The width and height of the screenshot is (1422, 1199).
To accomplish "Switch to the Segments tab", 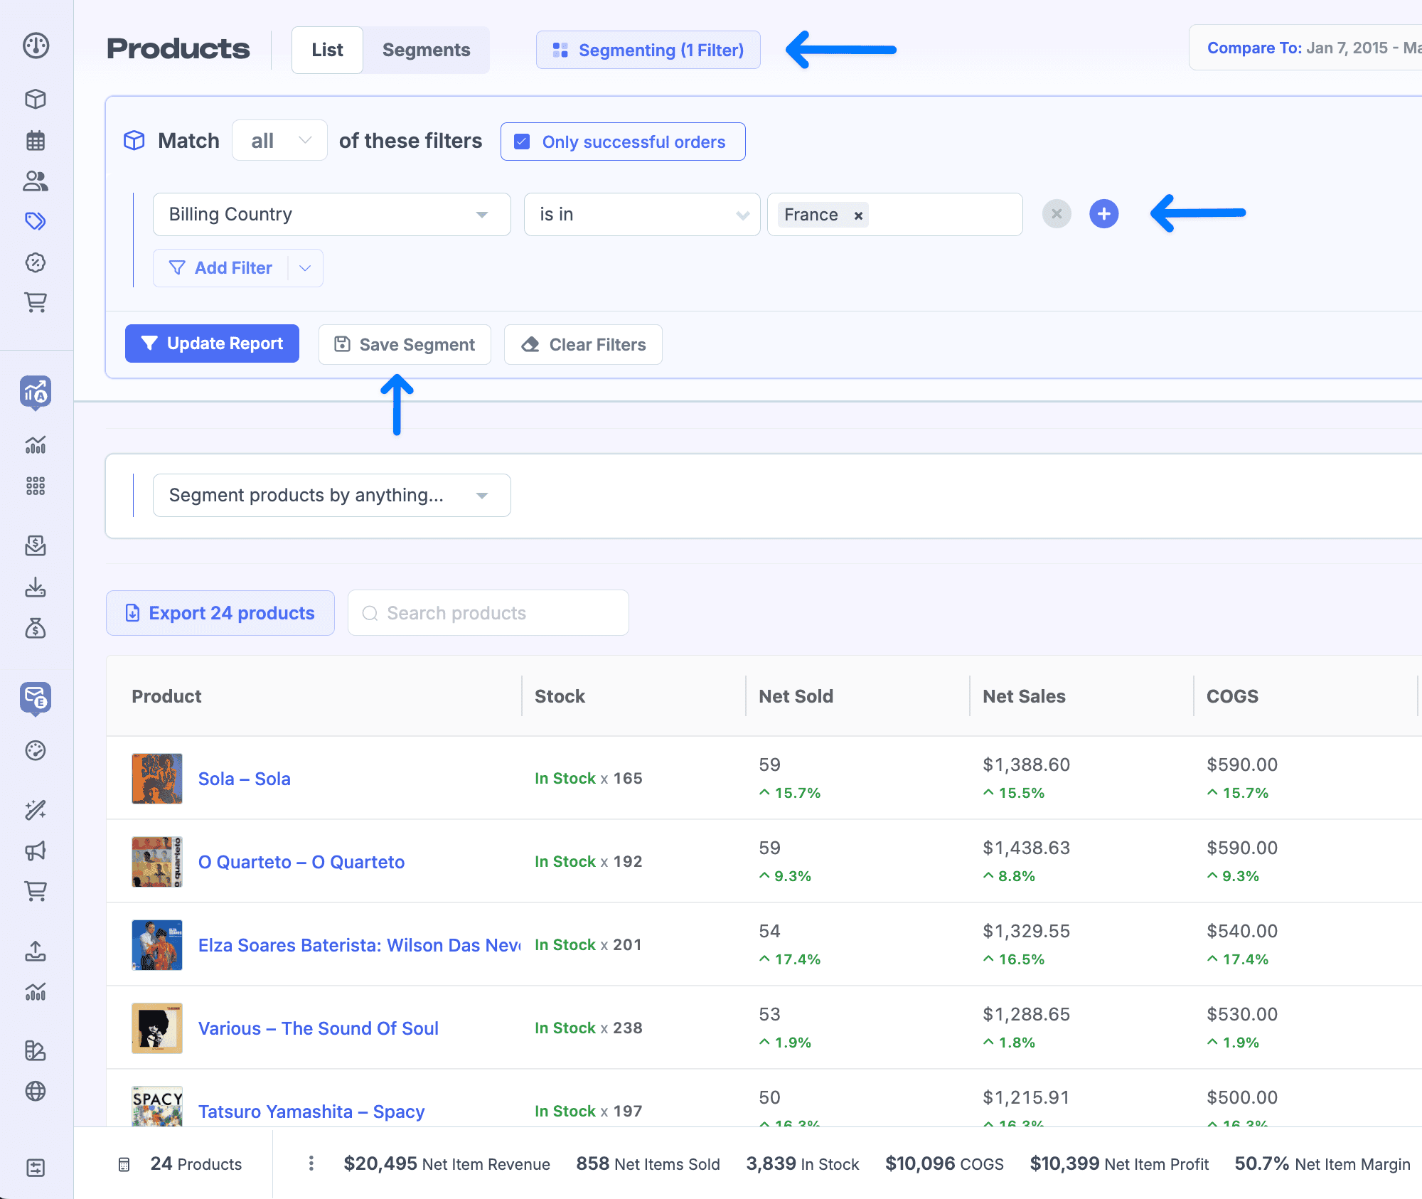I will [x=426, y=50].
